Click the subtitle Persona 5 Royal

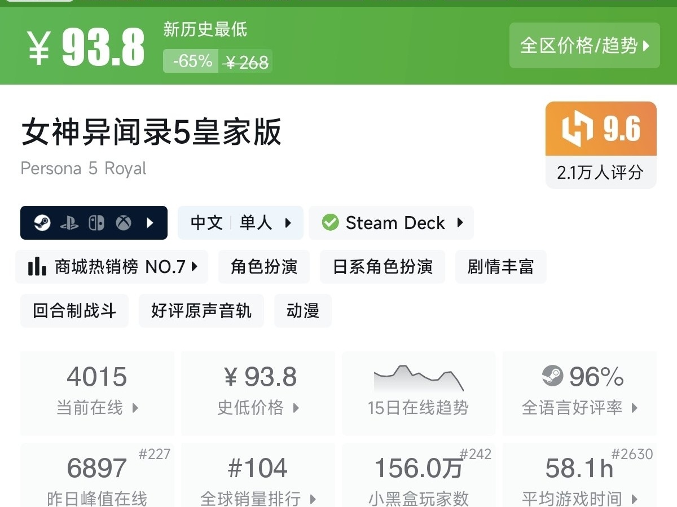coord(83,169)
